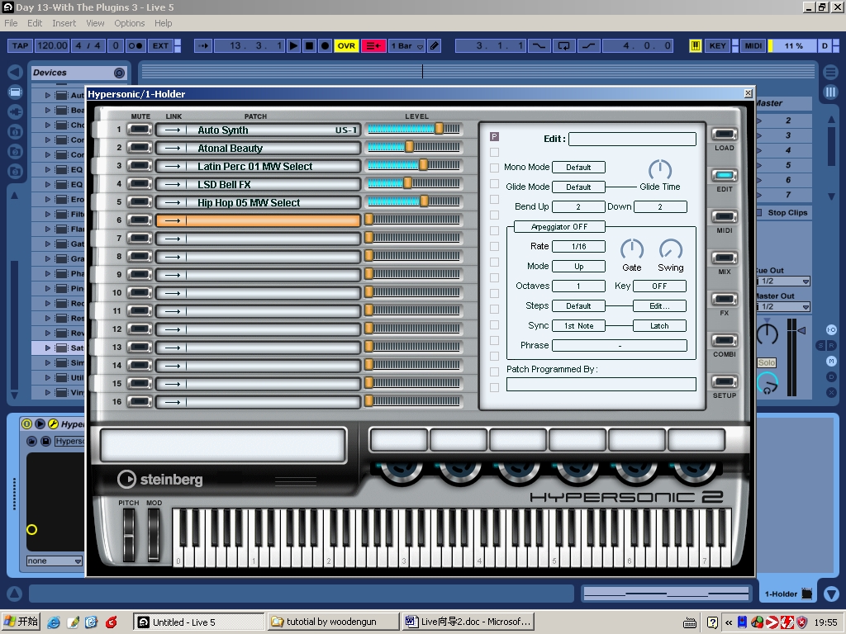Viewport: 846px width, 634px height.
Task: Click the arpeggiator Latch button
Action: tap(659, 325)
